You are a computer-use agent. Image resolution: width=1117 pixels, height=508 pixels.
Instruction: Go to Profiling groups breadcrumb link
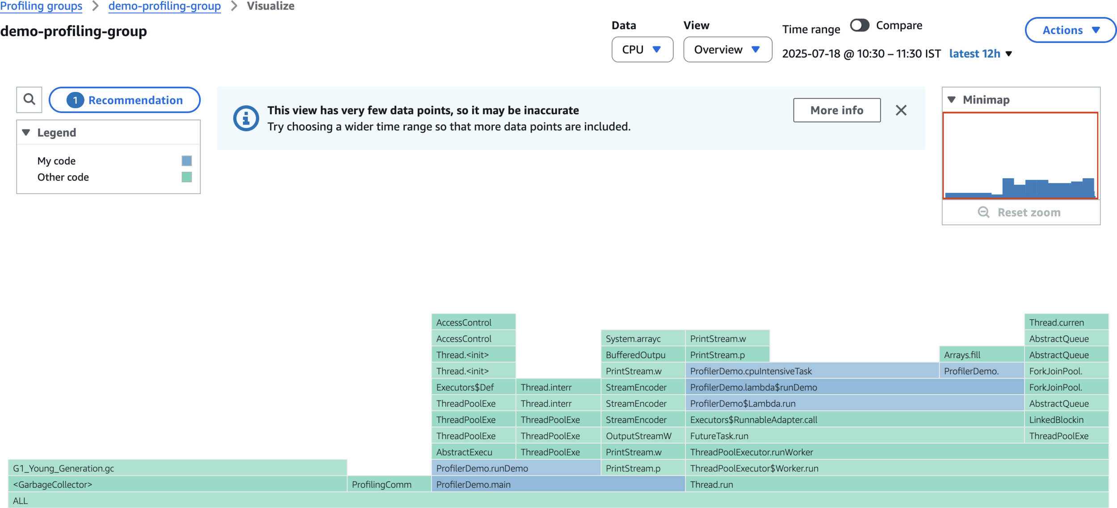41,6
